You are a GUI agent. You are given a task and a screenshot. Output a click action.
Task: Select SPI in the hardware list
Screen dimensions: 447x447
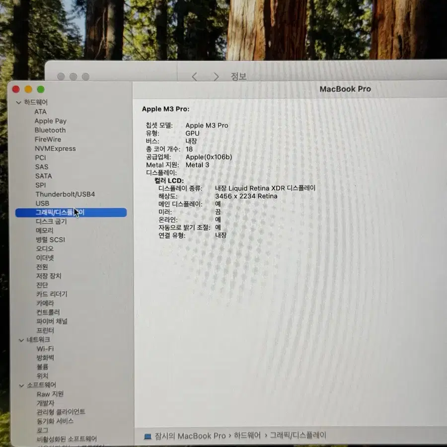[x=41, y=185]
